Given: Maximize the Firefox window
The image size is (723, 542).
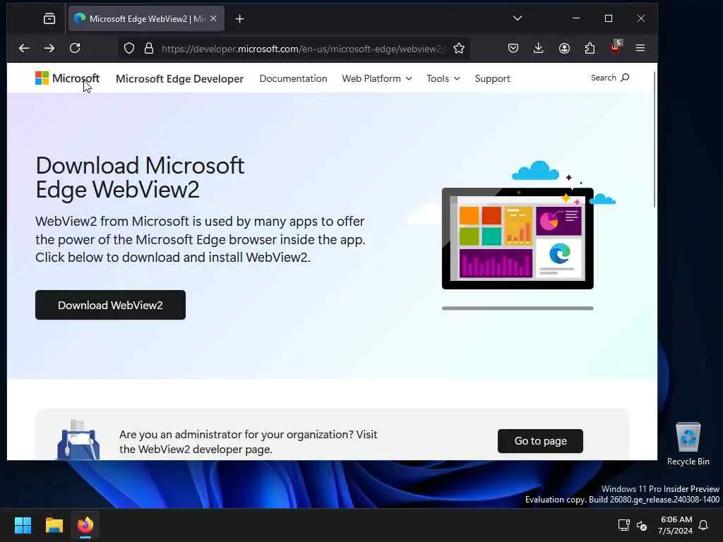Looking at the screenshot, I should click(609, 18).
